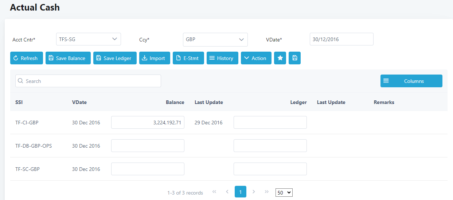Click the VDate input field
The height and width of the screenshot is (200, 453).
coord(341,39)
